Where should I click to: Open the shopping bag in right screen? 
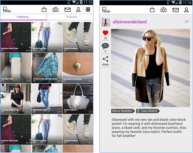tap(152, 10)
